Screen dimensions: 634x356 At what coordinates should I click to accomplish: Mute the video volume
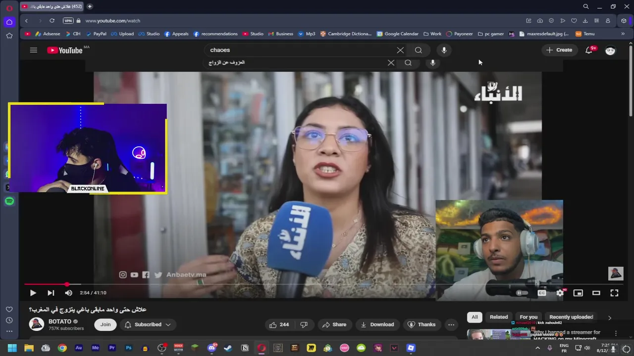click(x=68, y=293)
